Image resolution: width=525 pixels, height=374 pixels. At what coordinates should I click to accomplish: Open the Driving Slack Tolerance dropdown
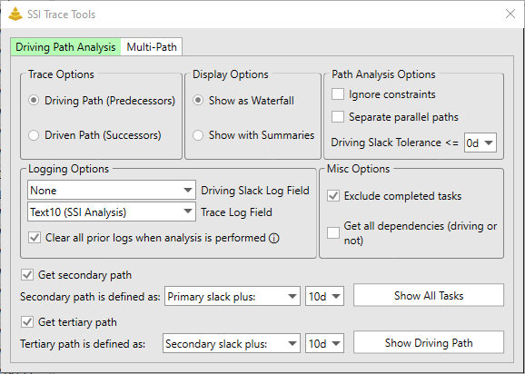(480, 143)
